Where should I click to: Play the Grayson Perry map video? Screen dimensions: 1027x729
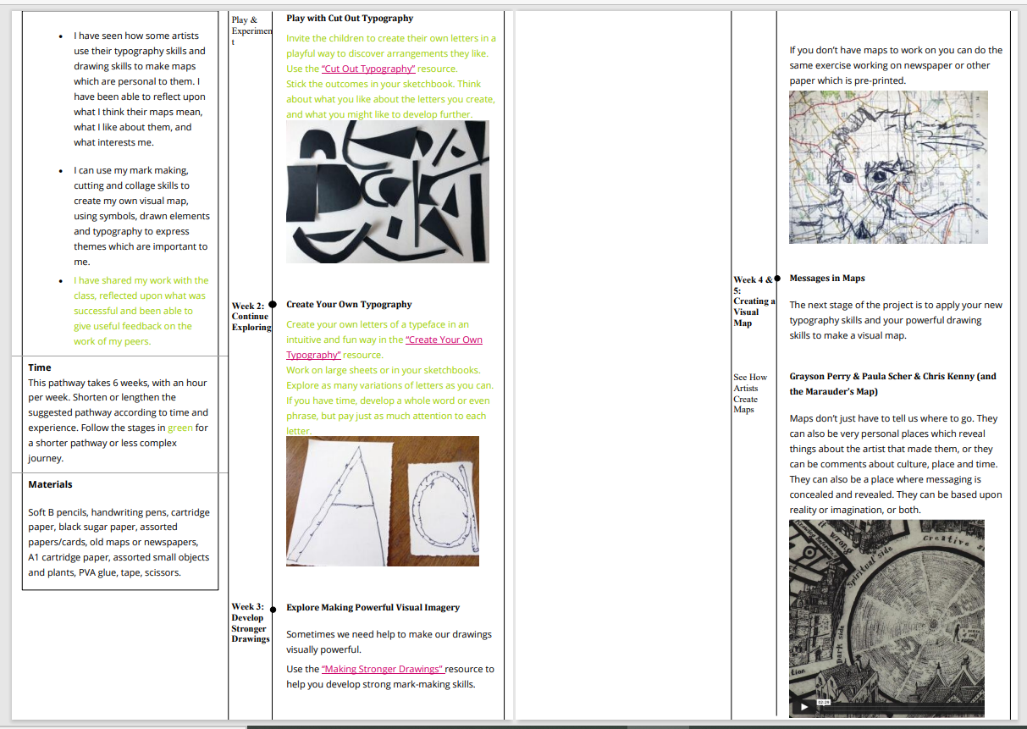point(804,707)
